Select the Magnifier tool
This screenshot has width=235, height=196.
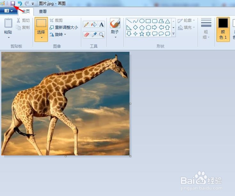pyautogui.click(x=101, y=35)
